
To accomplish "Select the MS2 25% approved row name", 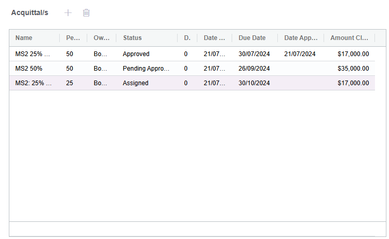I will [33, 54].
